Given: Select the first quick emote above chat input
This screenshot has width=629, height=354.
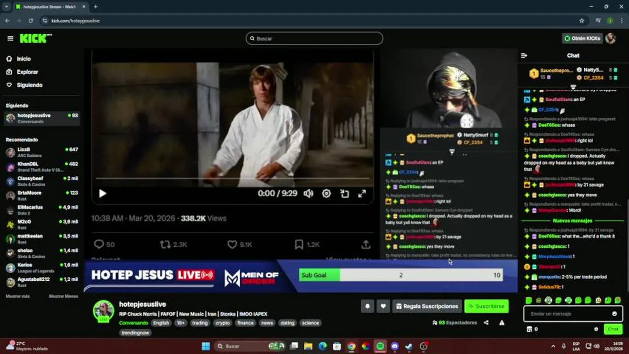Looking at the screenshot, I should pyautogui.click(x=529, y=300).
